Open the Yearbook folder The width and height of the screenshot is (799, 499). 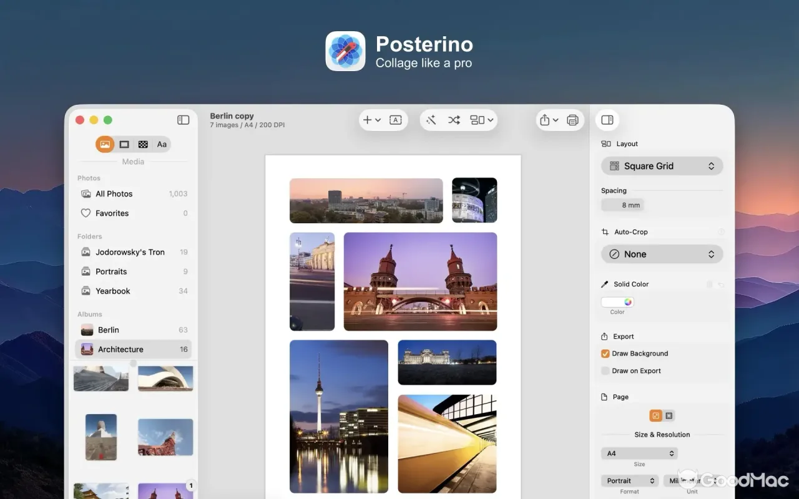point(134,291)
